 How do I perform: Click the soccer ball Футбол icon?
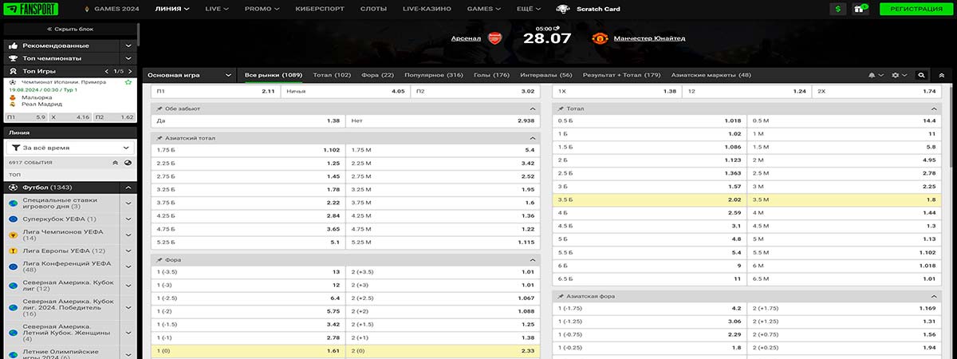[x=14, y=187]
